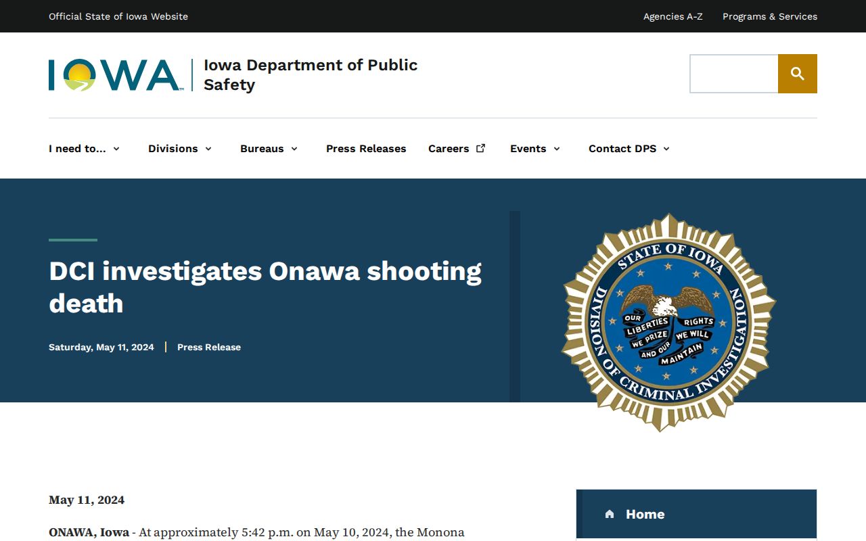Screen dimensions: 866x541
Task: Open the Events dropdown chevron
Action: 557,149
